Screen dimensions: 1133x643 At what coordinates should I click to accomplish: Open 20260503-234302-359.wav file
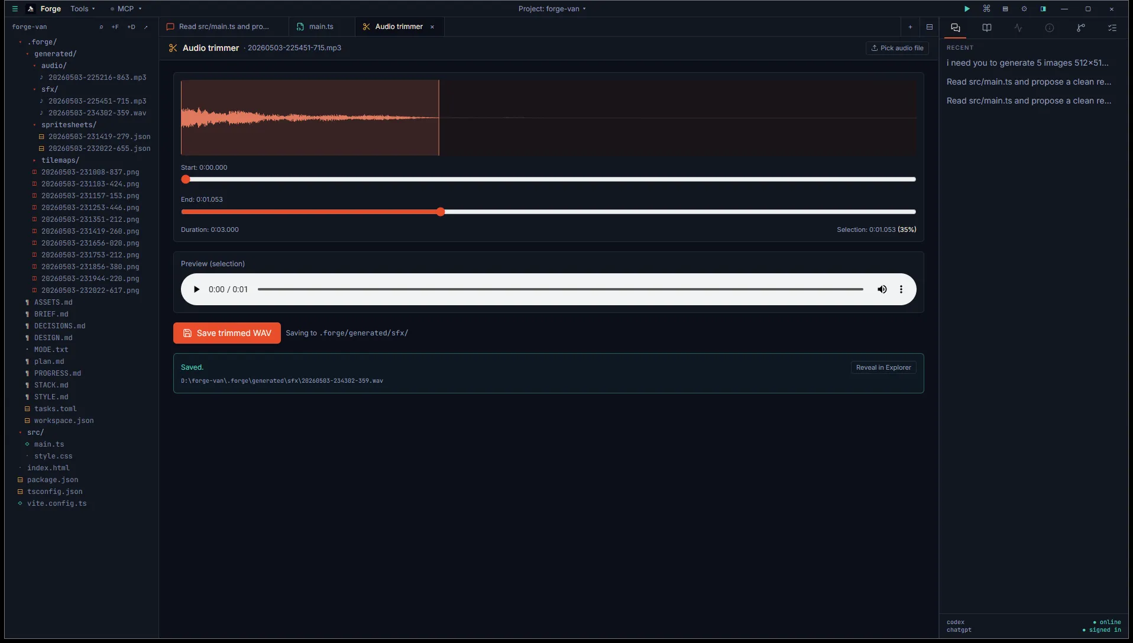97,113
